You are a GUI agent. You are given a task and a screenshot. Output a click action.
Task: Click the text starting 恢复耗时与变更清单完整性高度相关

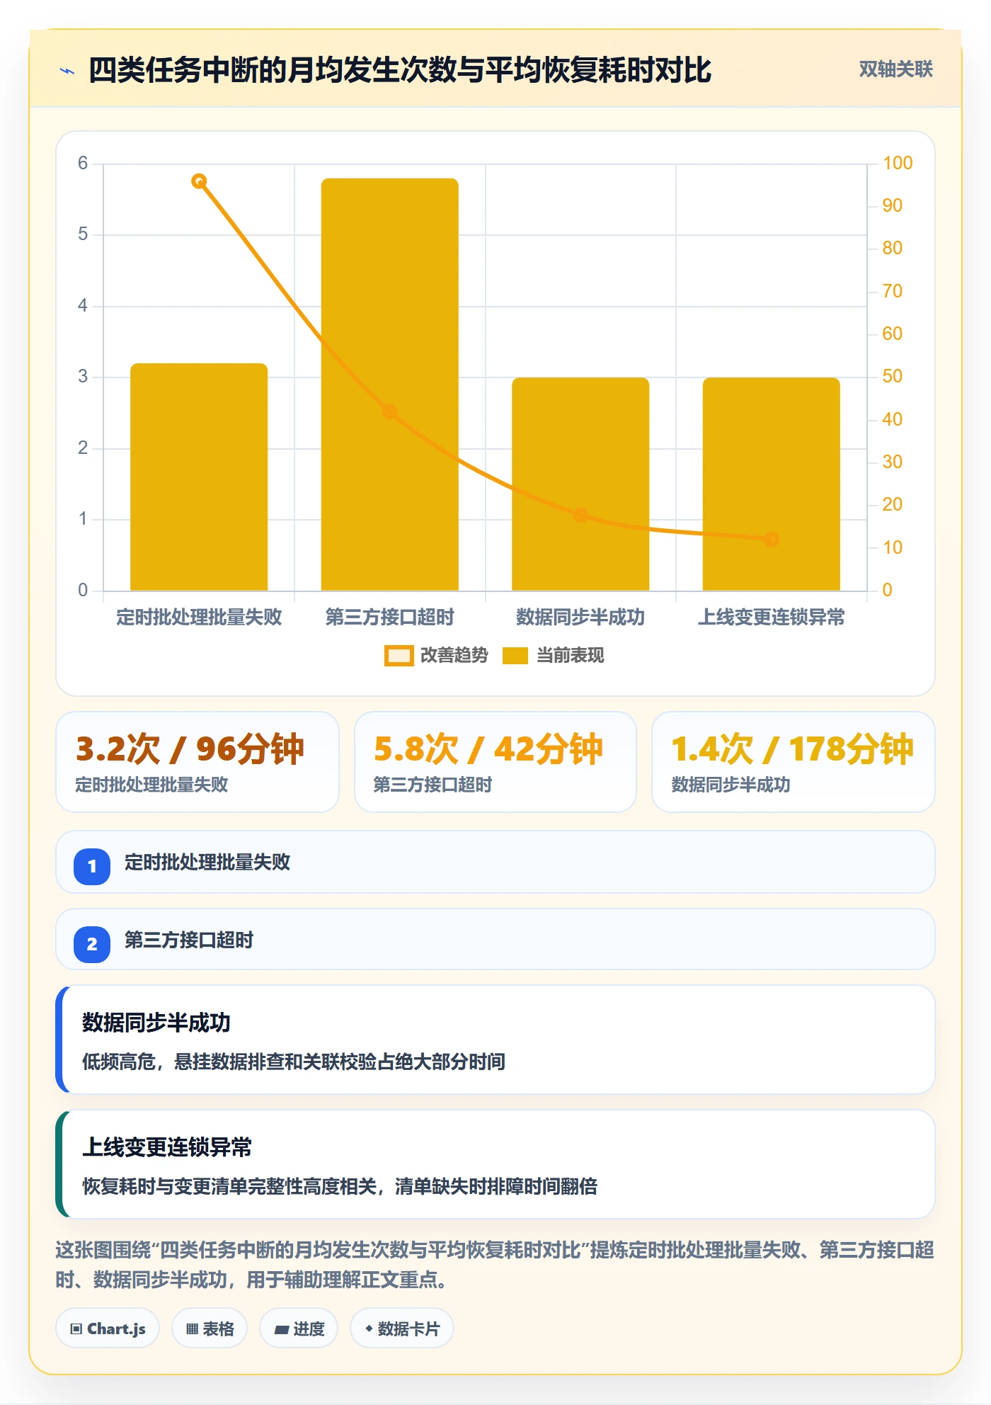(x=340, y=1186)
